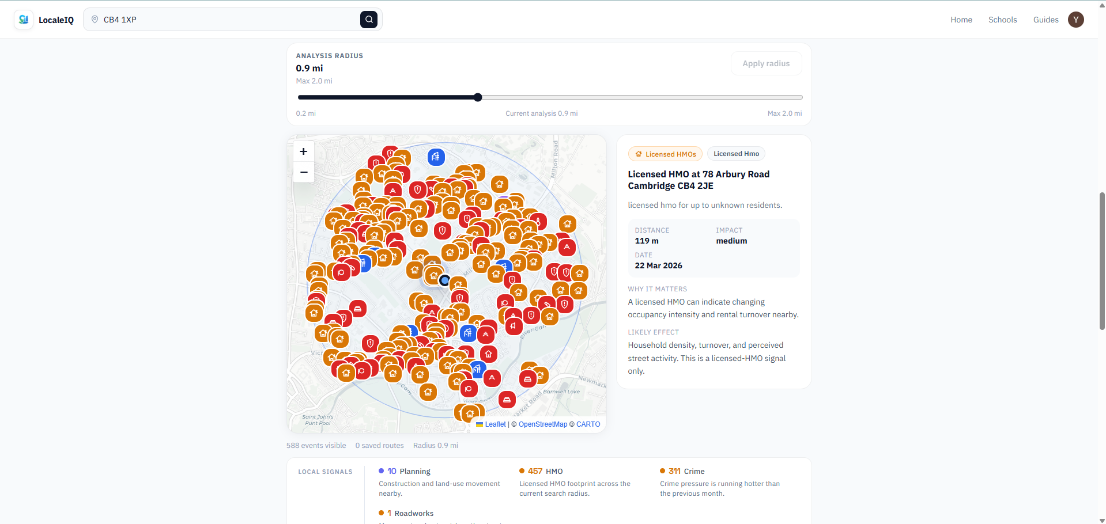1106x524 pixels.
Task: Zoom in using the map plus control
Action: [303, 151]
